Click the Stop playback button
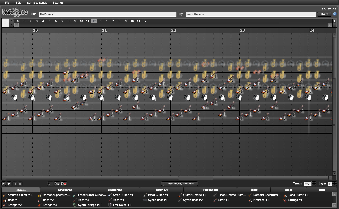Image resolution: width=339 pixels, height=209 pixels. point(21,184)
